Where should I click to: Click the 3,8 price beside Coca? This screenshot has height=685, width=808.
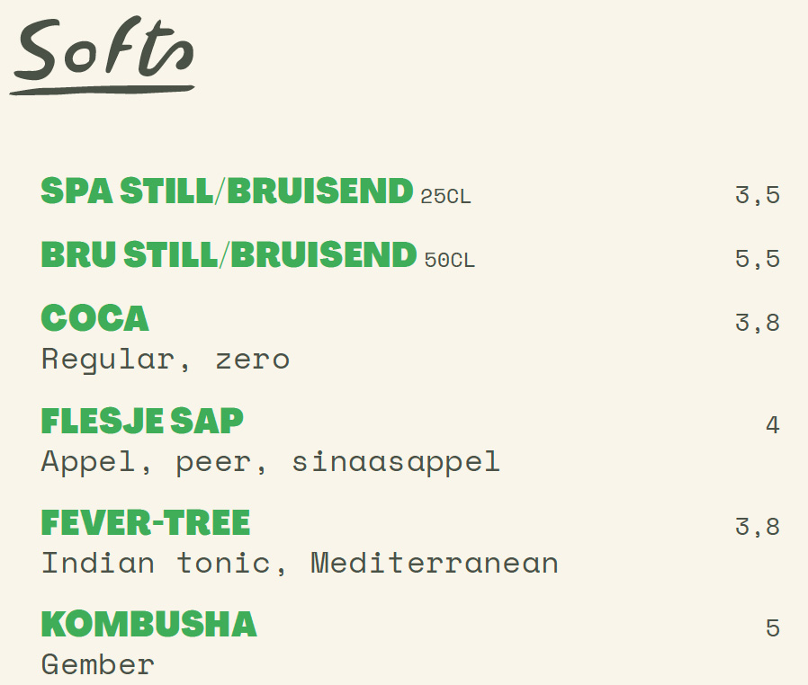point(758,324)
